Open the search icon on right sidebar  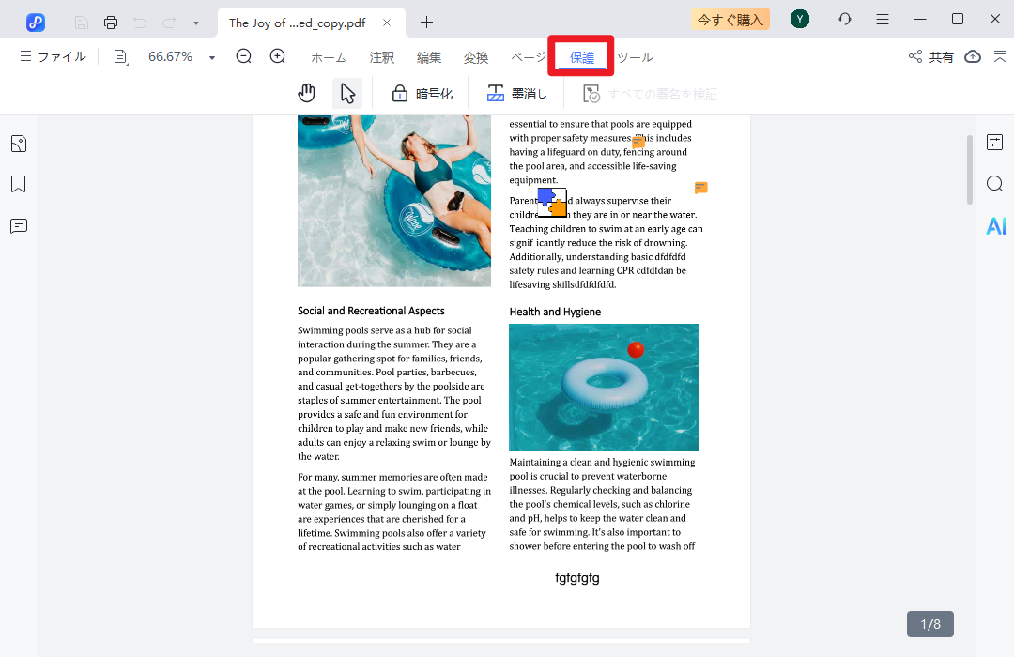995,183
